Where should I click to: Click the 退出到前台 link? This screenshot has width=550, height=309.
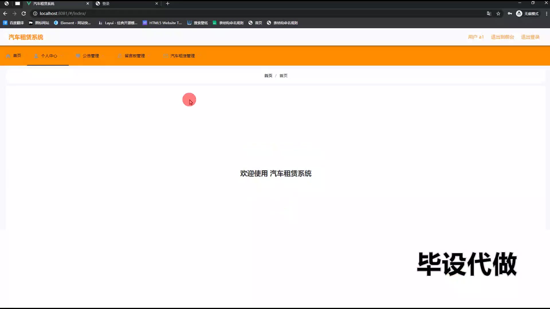pyautogui.click(x=502, y=37)
